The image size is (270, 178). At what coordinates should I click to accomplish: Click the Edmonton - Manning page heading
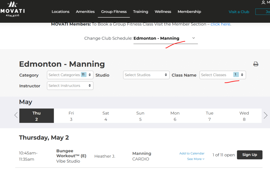click(62, 64)
